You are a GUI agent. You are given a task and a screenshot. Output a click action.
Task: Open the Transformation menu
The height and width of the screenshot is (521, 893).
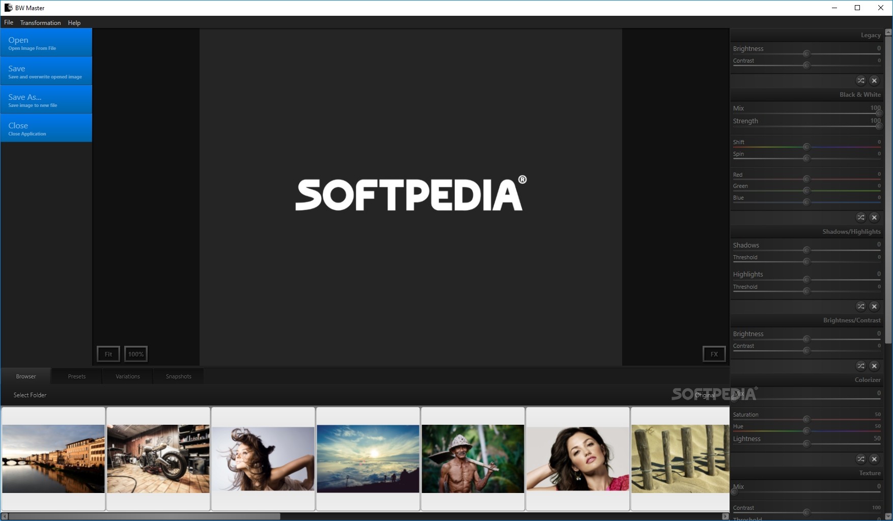pyautogui.click(x=40, y=22)
